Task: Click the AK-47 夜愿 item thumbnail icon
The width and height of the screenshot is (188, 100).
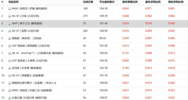Action: pyautogui.click(x=10, y=31)
